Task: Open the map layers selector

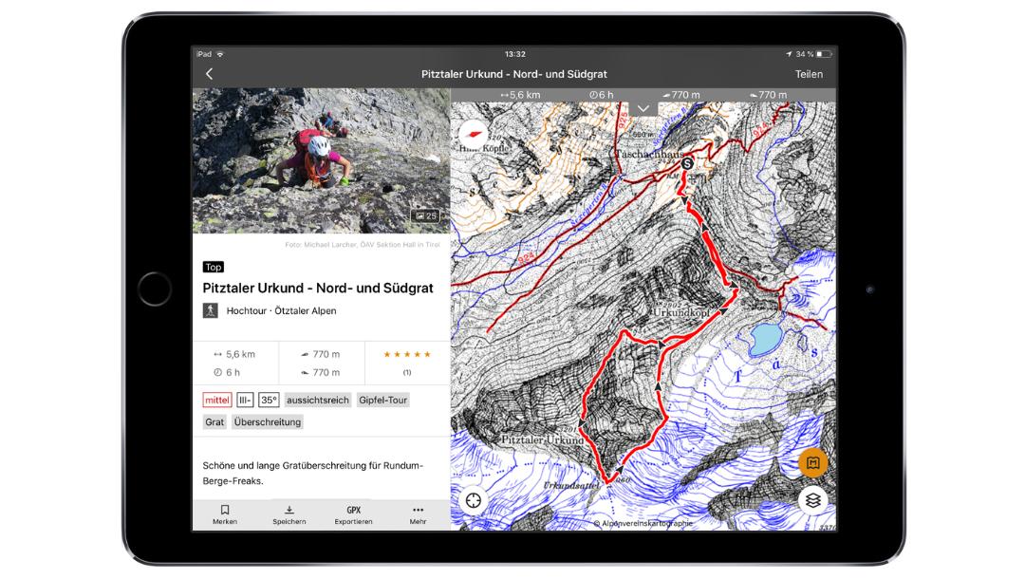Action: 812,500
